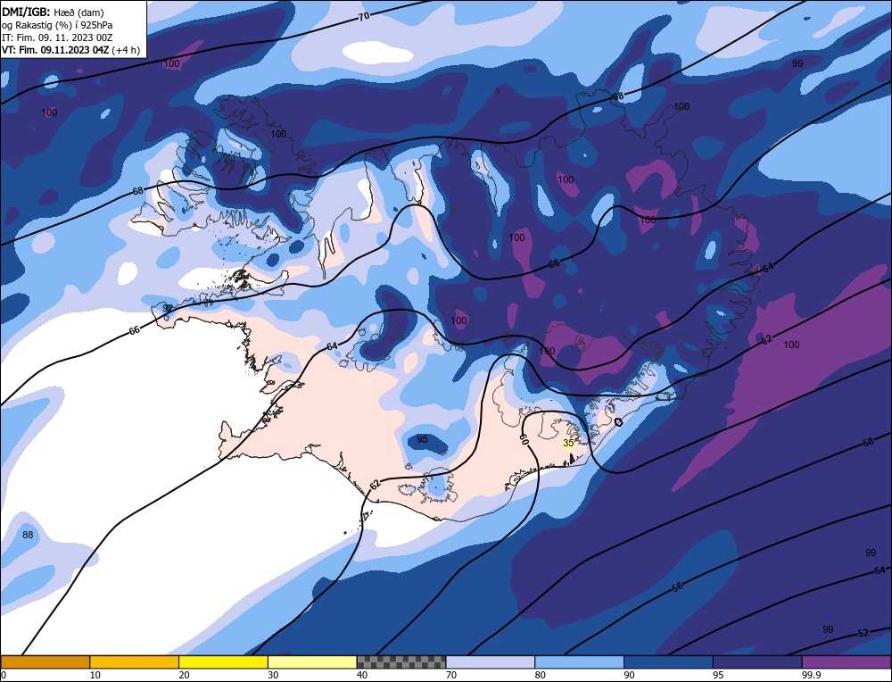892x682 pixels.
Task: Click the 64 contour label in central Iceland
Action: [x=332, y=346]
